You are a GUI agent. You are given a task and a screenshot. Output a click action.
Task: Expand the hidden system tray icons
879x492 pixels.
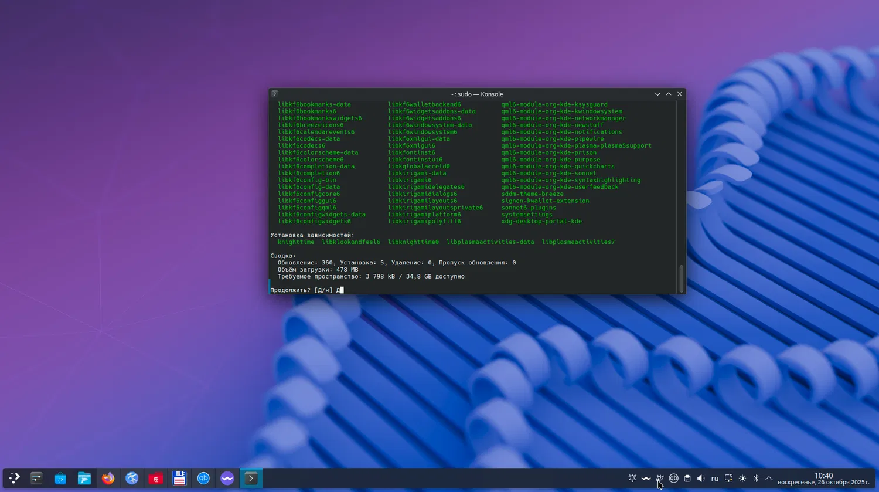(x=769, y=479)
